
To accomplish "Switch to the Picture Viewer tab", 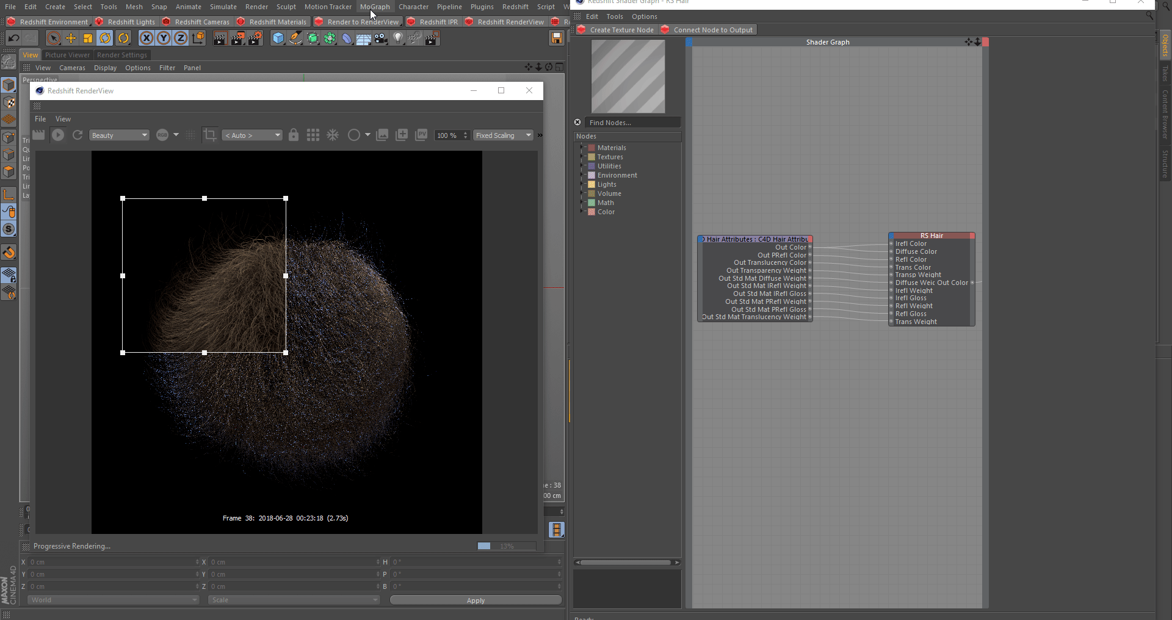I will pyautogui.click(x=67, y=55).
